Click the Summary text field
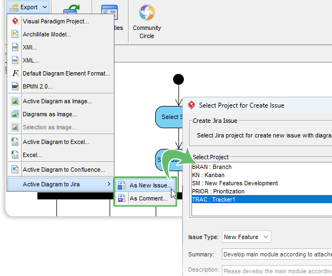Screen dimensions: 332x276 pos(277,254)
